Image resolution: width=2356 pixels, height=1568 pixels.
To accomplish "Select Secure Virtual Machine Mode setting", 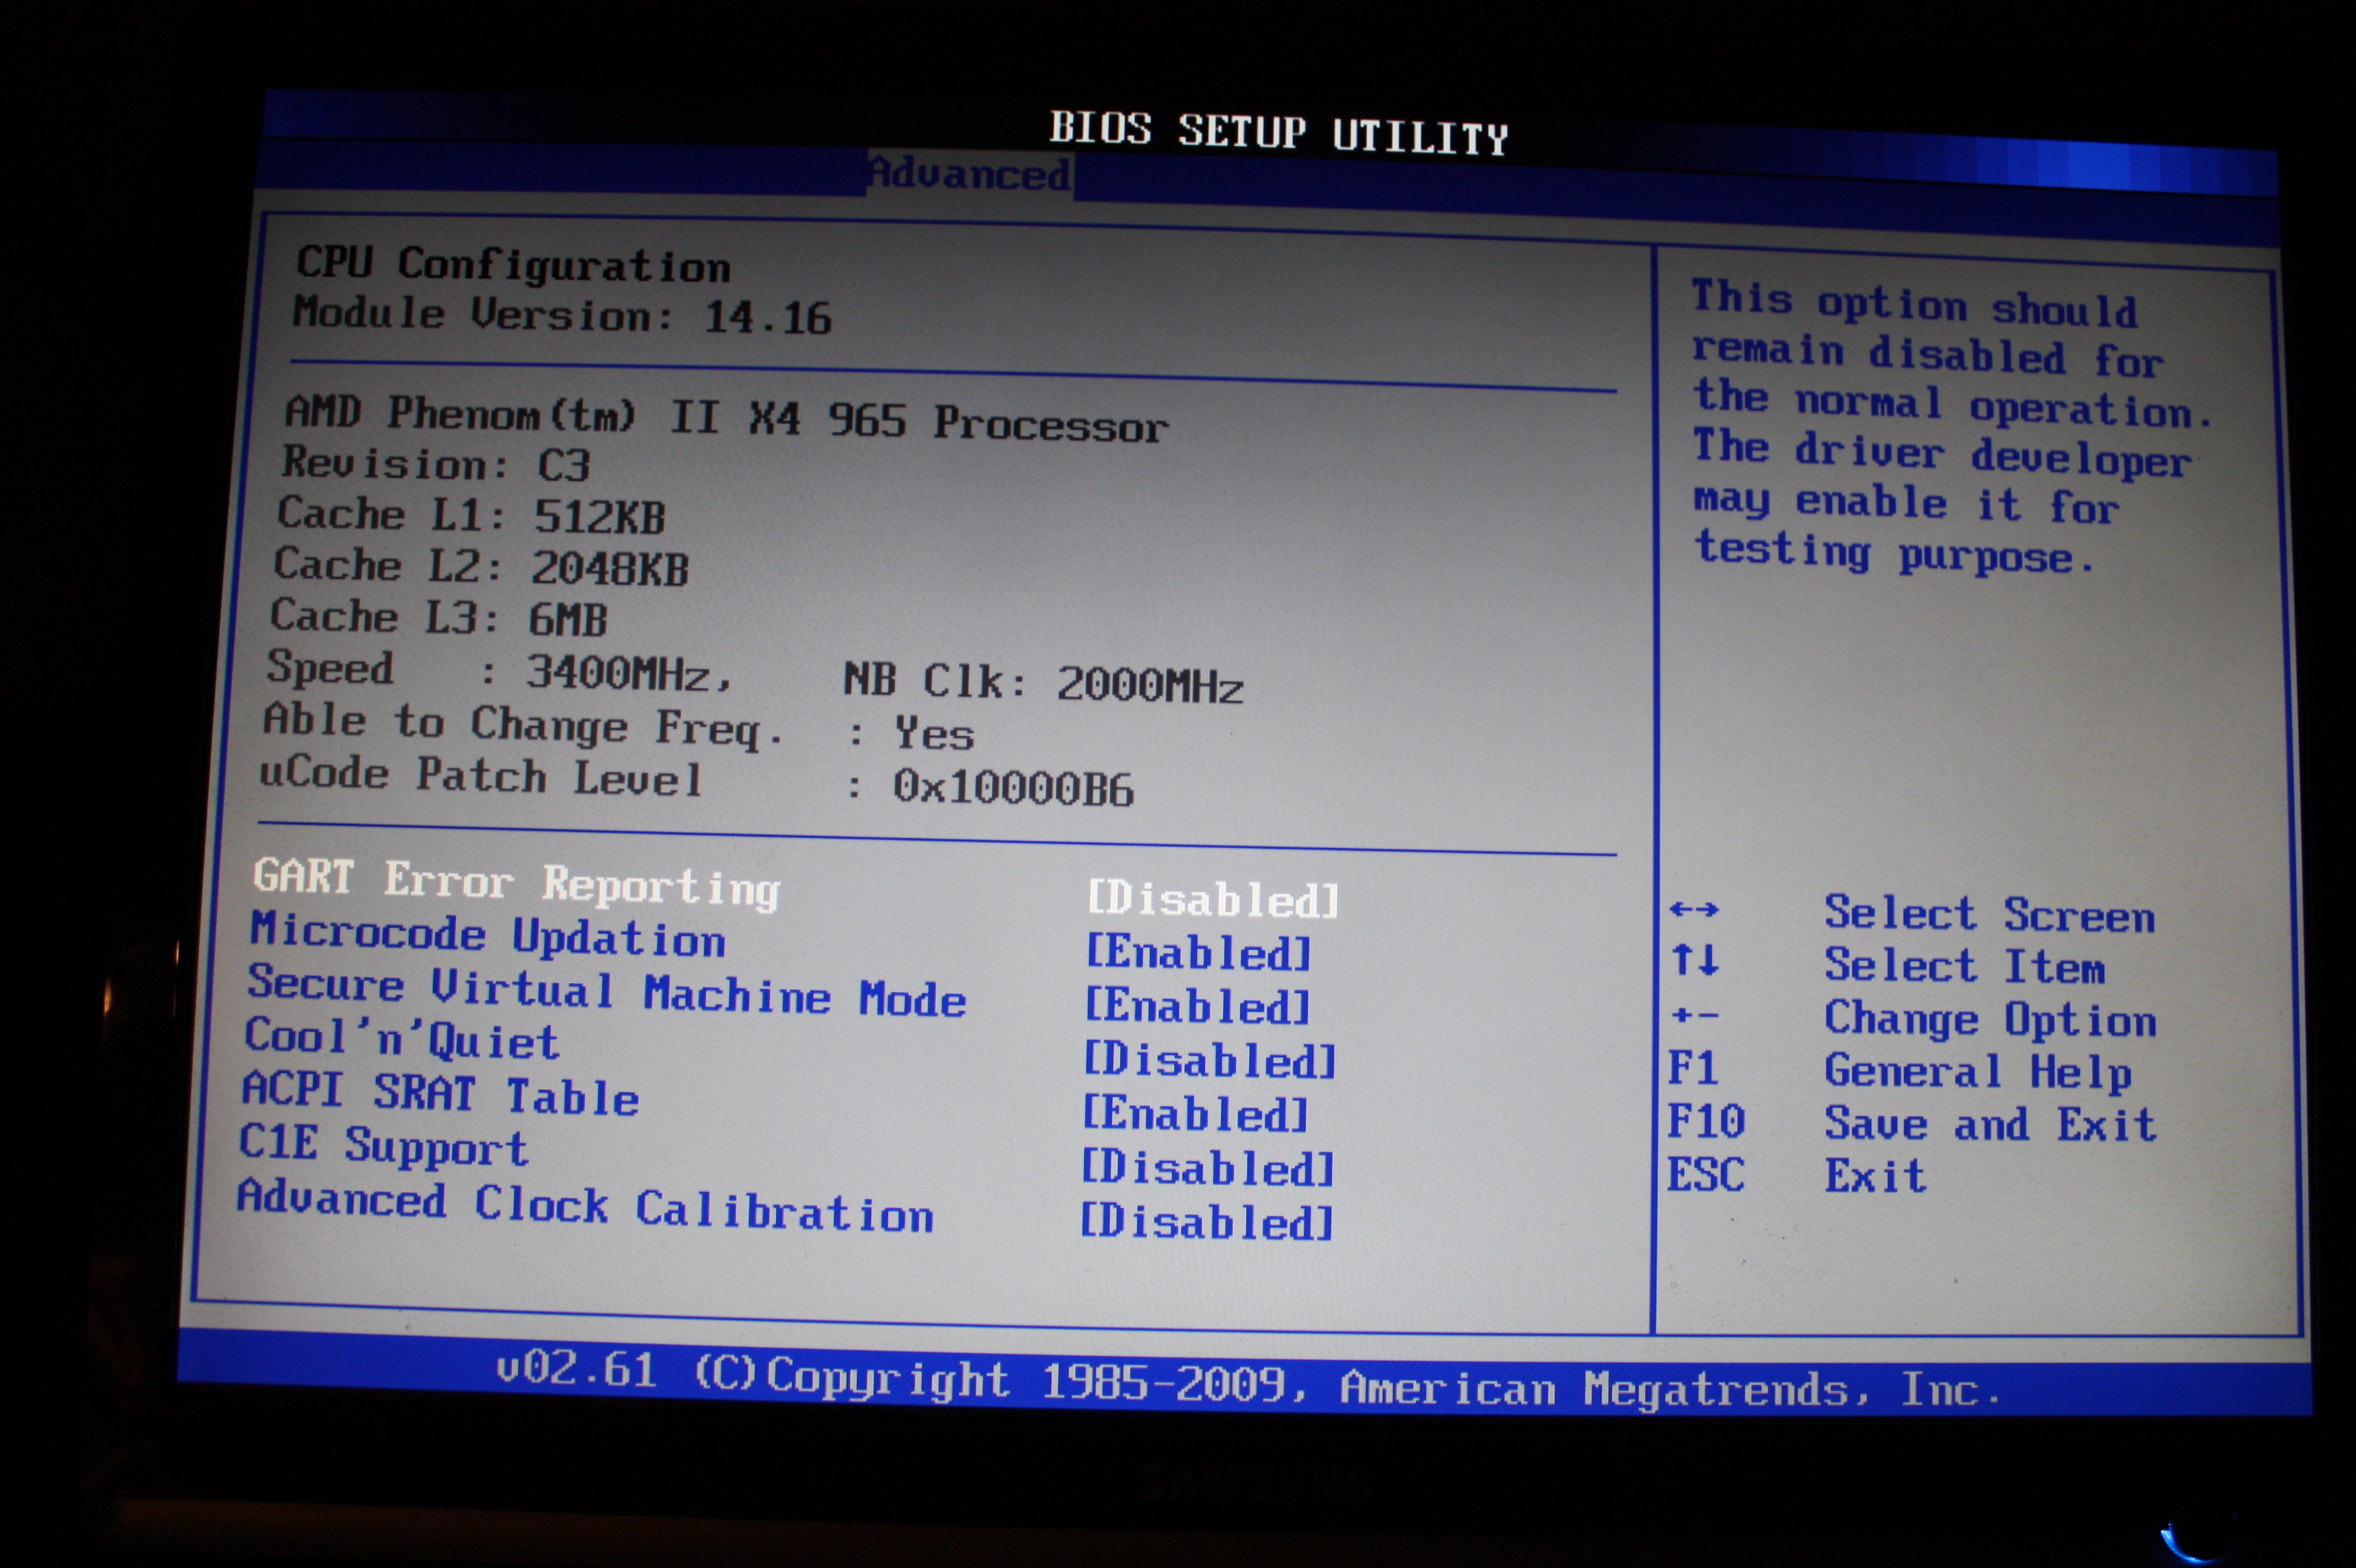I will click(x=607, y=991).
